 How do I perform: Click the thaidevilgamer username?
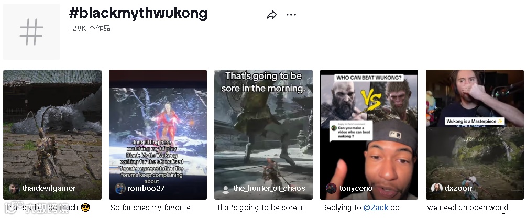tap(49, 188)
